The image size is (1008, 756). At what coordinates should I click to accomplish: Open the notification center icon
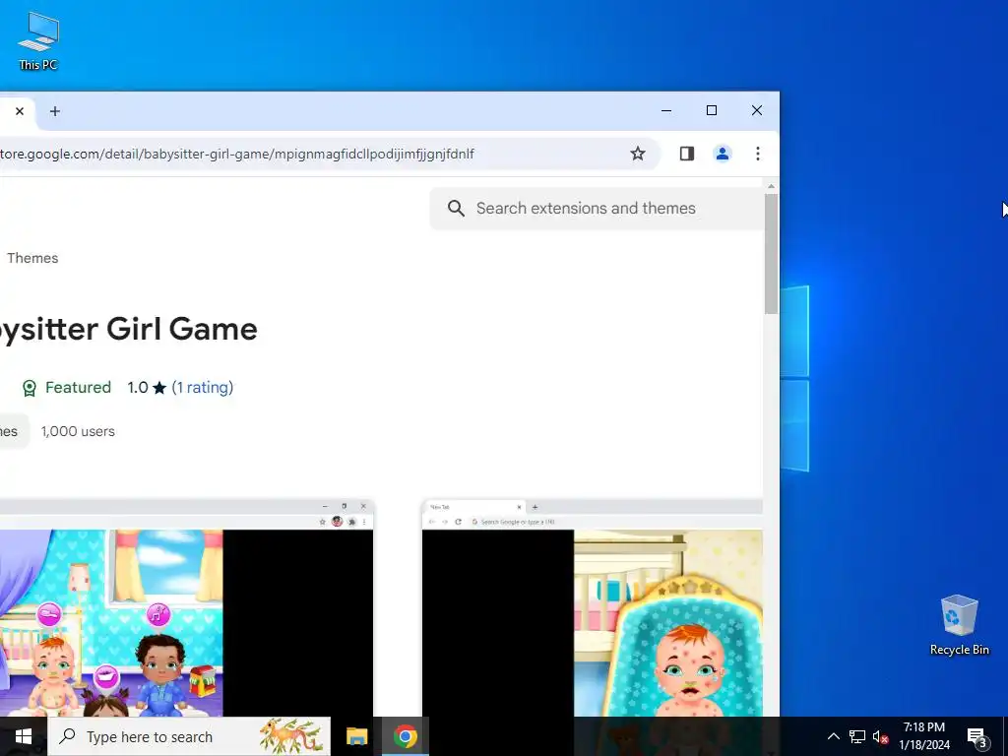click(976, 737)
